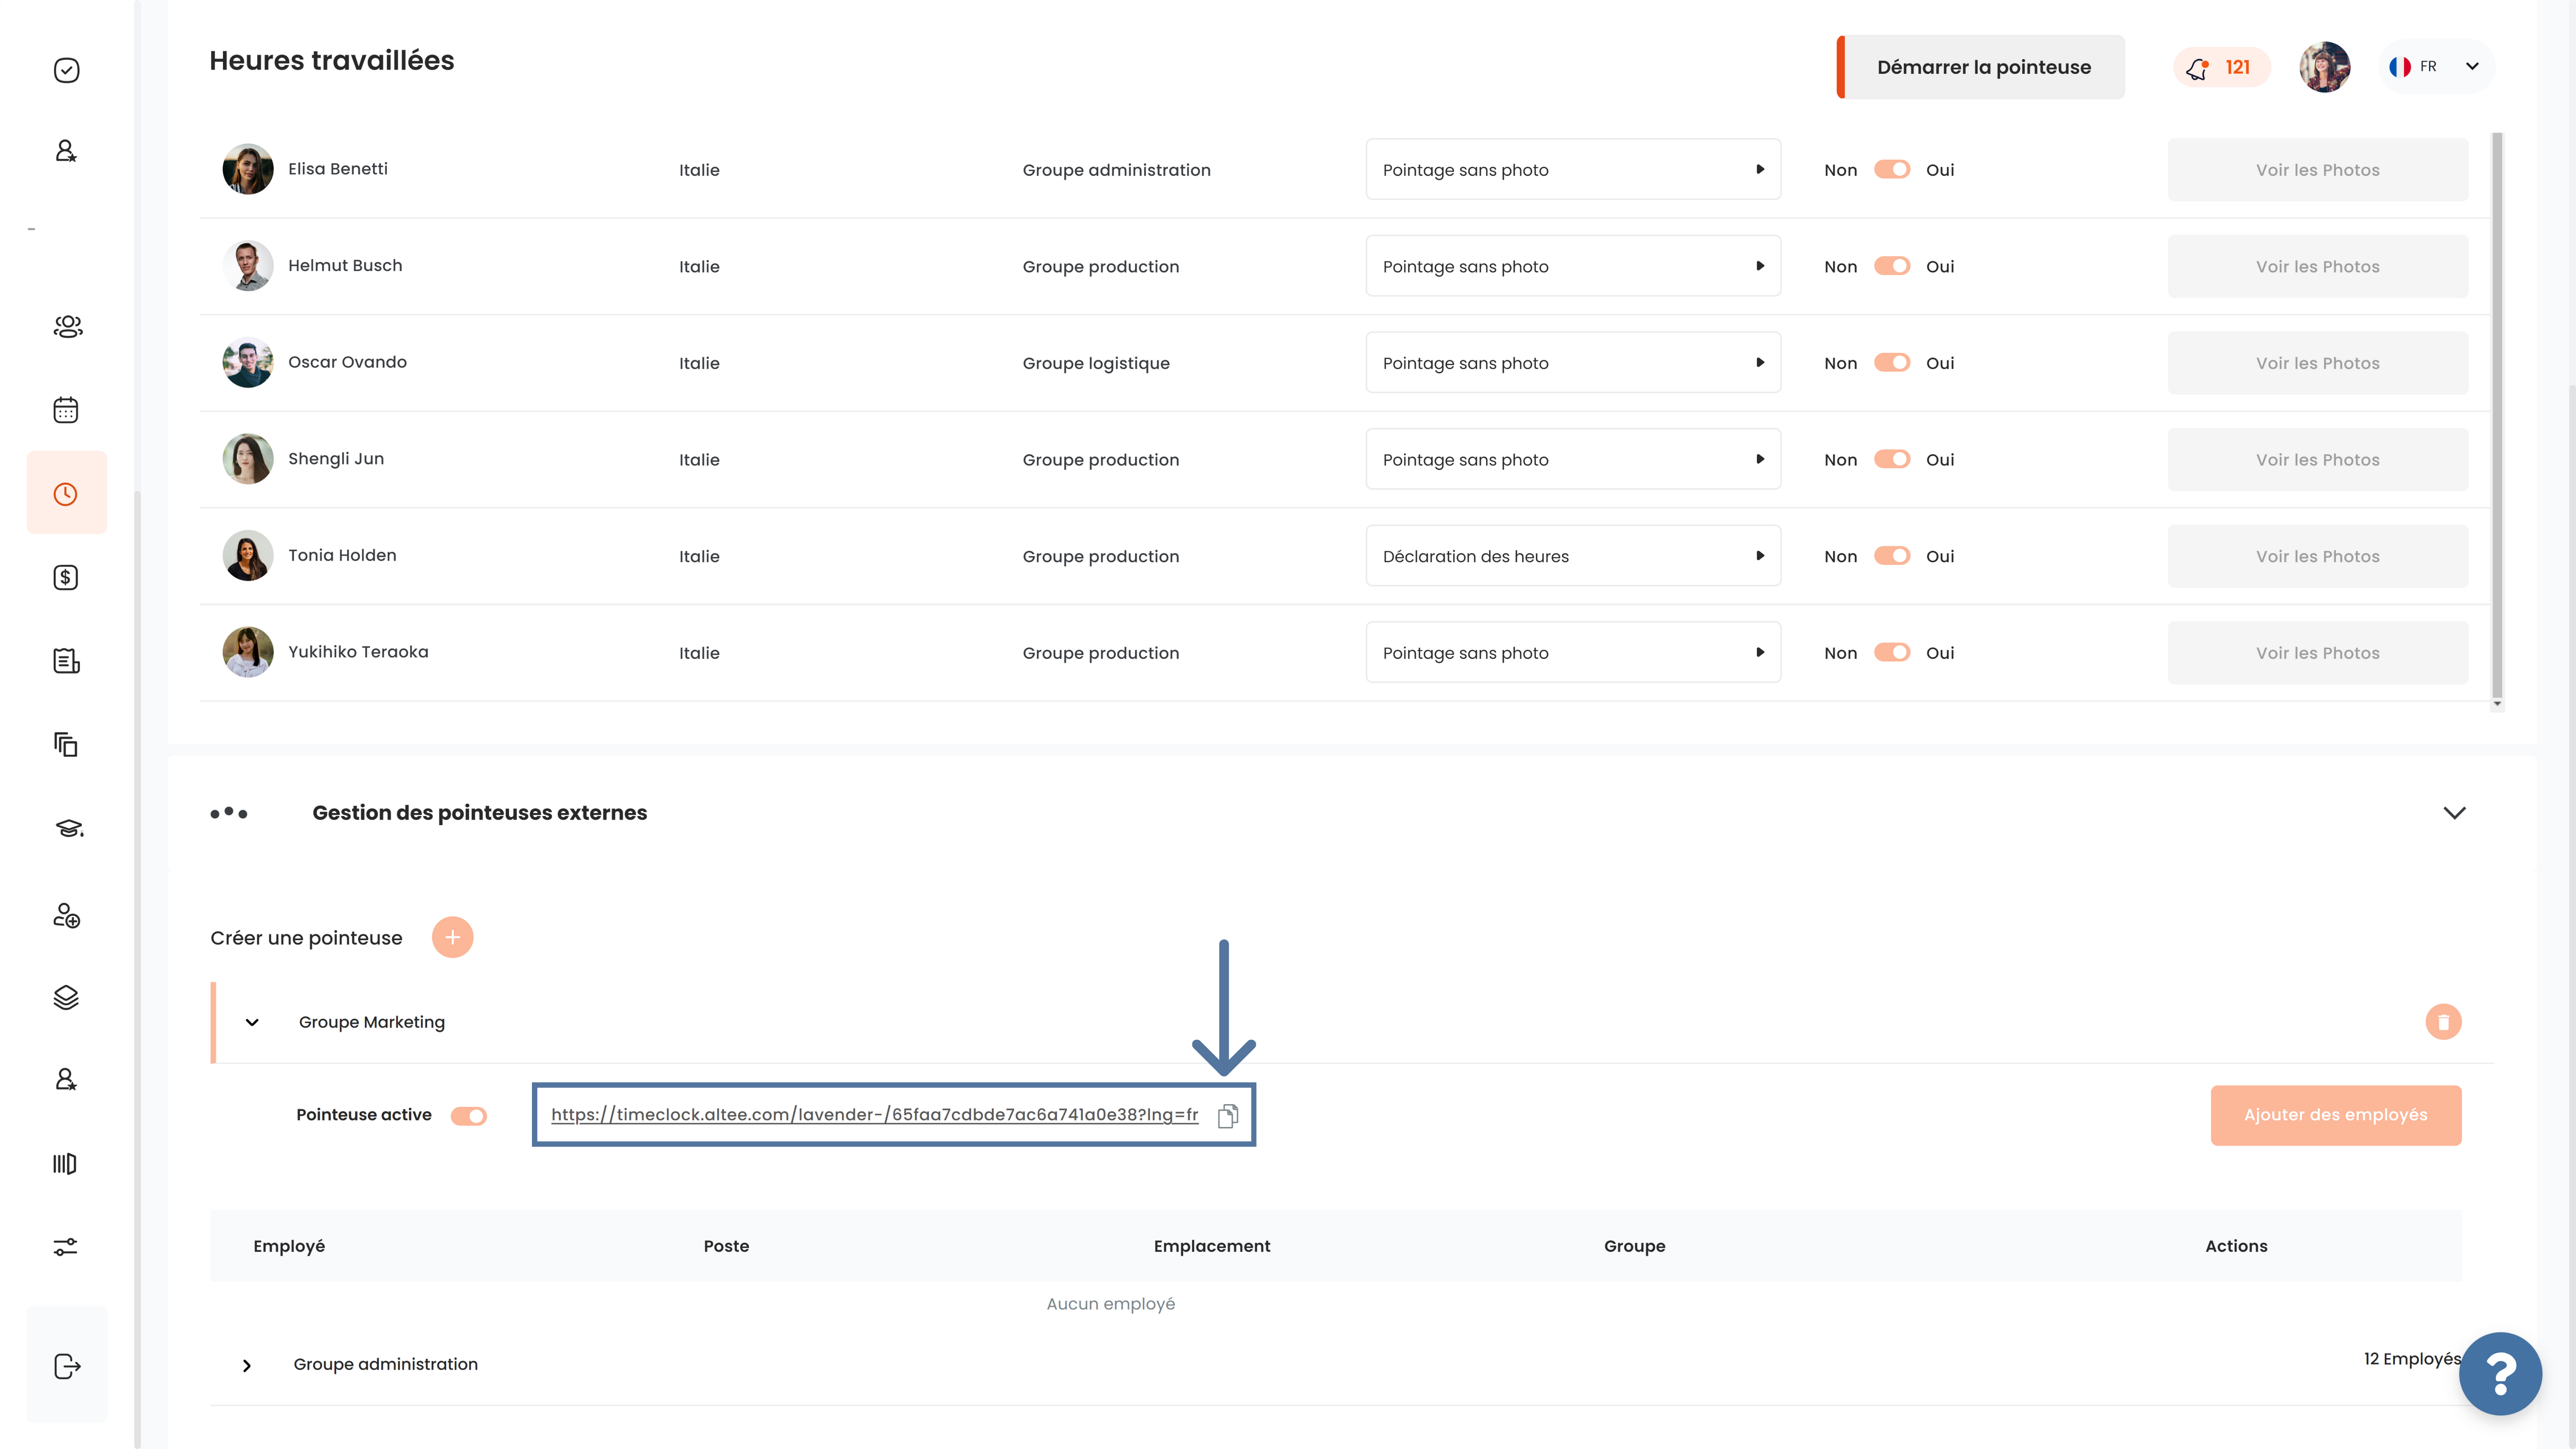Click the logout icon in sidebar
The width and height of the screenshot is (2576, 1449).
[67, 1366]
